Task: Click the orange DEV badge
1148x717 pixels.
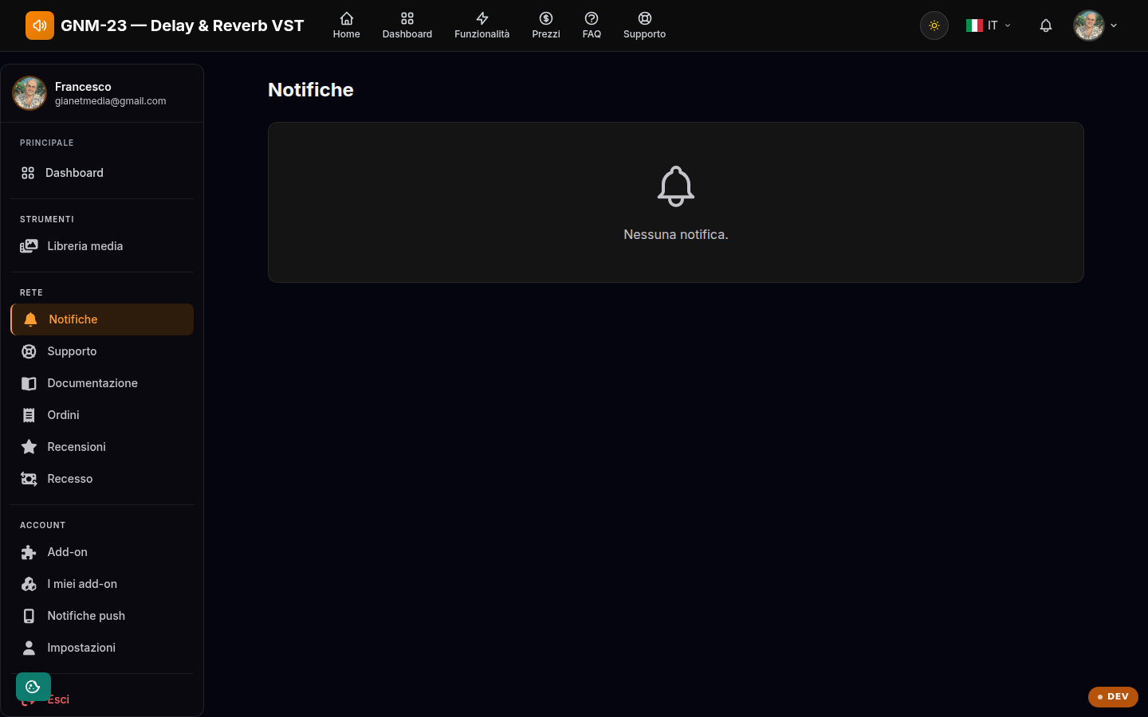Action: pos(1113,696)
